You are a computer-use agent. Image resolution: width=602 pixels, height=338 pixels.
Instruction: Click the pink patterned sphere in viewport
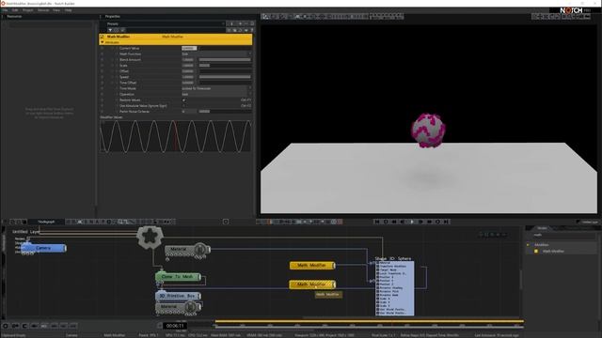pos(428,130)
